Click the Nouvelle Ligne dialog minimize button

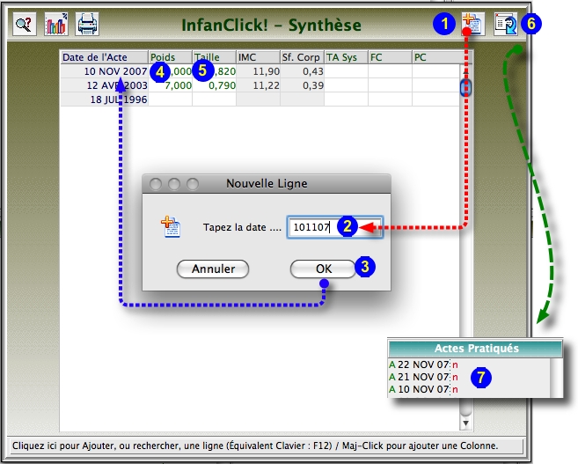coord(174,184)
